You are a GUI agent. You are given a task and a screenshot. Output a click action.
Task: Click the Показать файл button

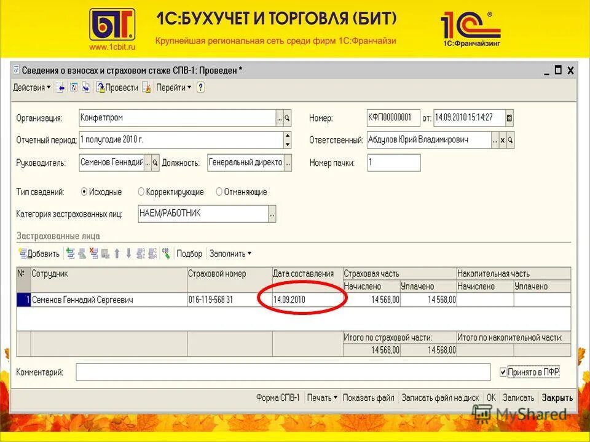coord(368,398)
